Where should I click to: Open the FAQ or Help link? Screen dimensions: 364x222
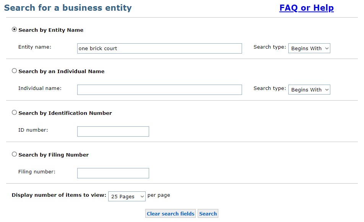(x=306, y=8)
